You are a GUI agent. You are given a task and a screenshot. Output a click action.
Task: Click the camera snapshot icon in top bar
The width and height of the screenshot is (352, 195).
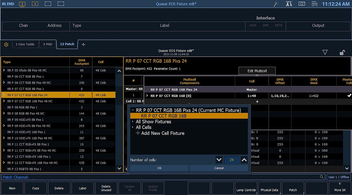click(302, 4)
